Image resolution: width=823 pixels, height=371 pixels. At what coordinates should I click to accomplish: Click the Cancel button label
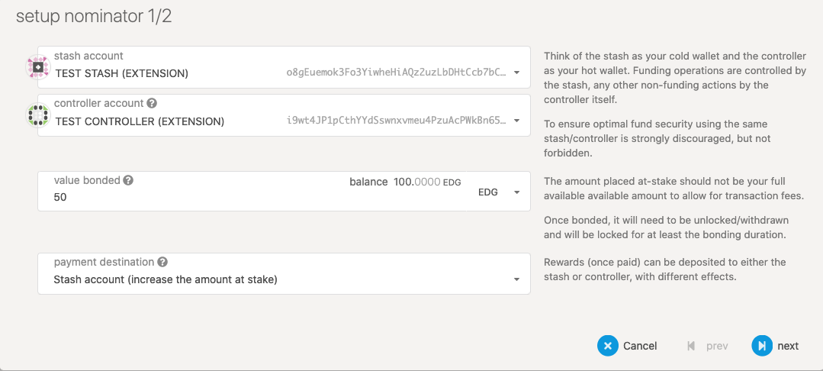click(640, 346)
